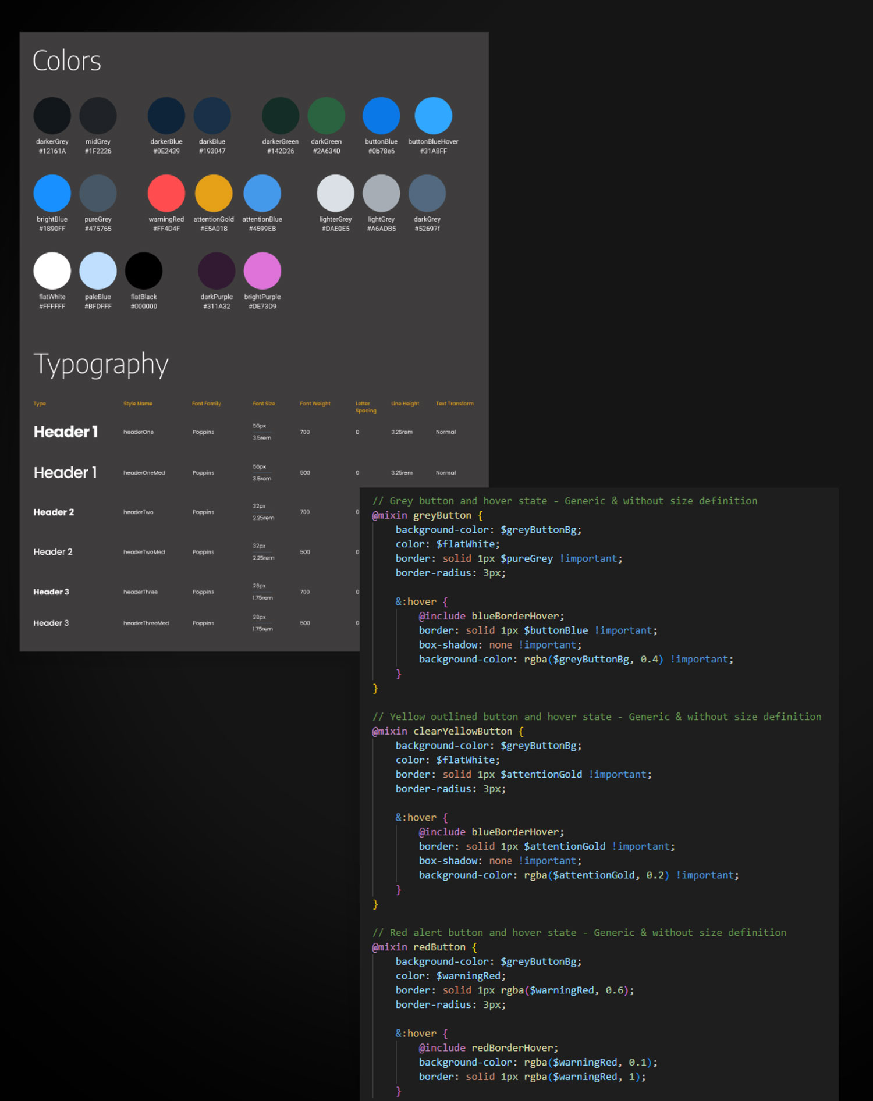This screenshot has height=1101, width=873.
Task: Click the @mixin greyButton declaration line
Action: pos(427,515)
